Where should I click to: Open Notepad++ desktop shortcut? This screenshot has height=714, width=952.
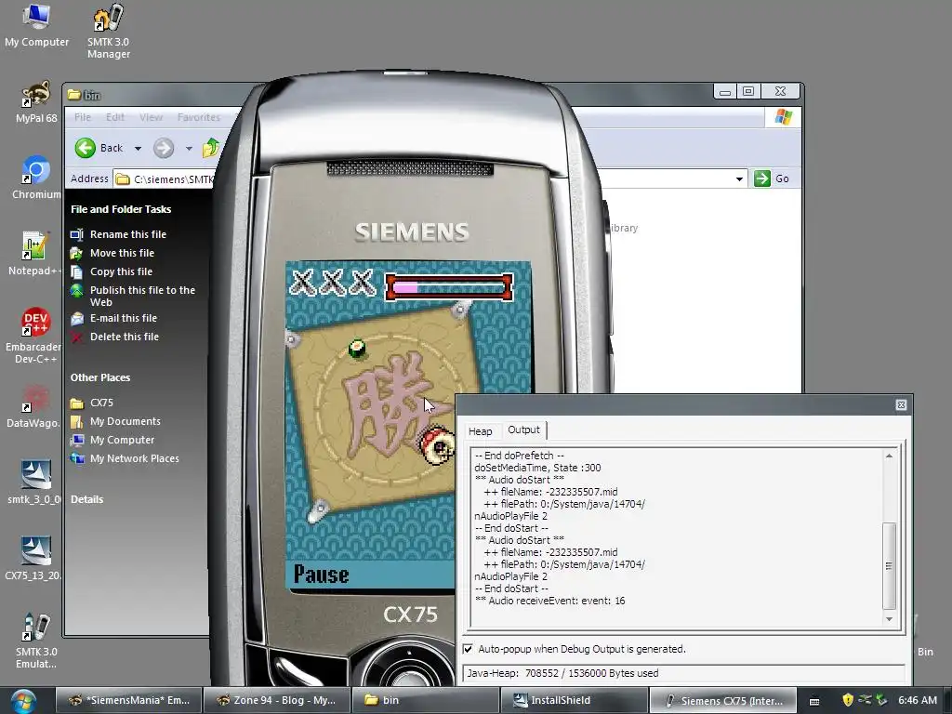tap(36, 253)
